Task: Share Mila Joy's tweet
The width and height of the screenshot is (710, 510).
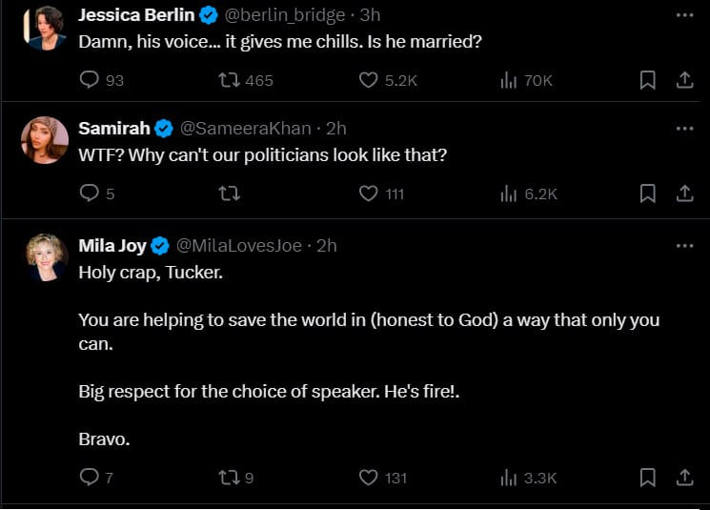Action: click(683, 477)
